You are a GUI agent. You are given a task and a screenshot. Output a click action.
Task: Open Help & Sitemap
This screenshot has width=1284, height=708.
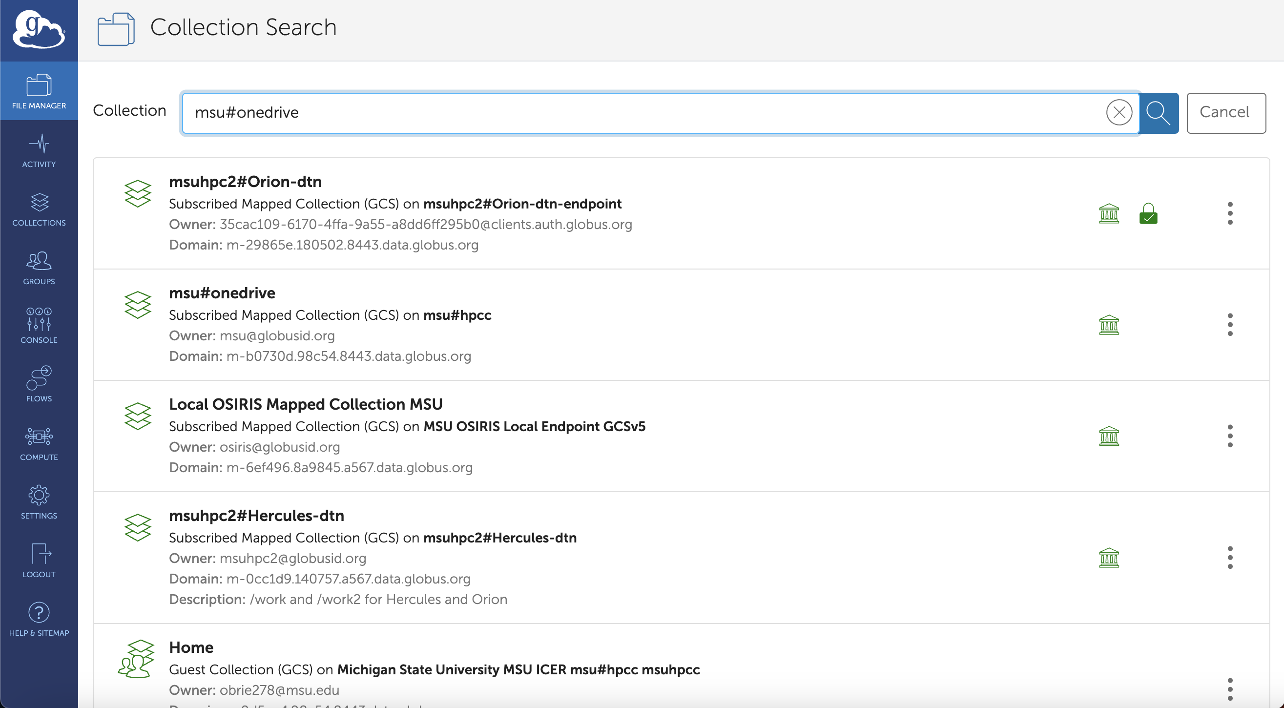(x=39, y=619)
